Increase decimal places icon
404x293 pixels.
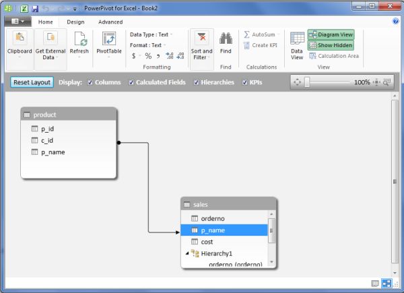(x=169, y=56)
